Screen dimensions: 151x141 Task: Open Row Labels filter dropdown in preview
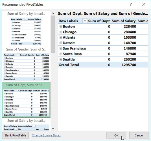85,21
